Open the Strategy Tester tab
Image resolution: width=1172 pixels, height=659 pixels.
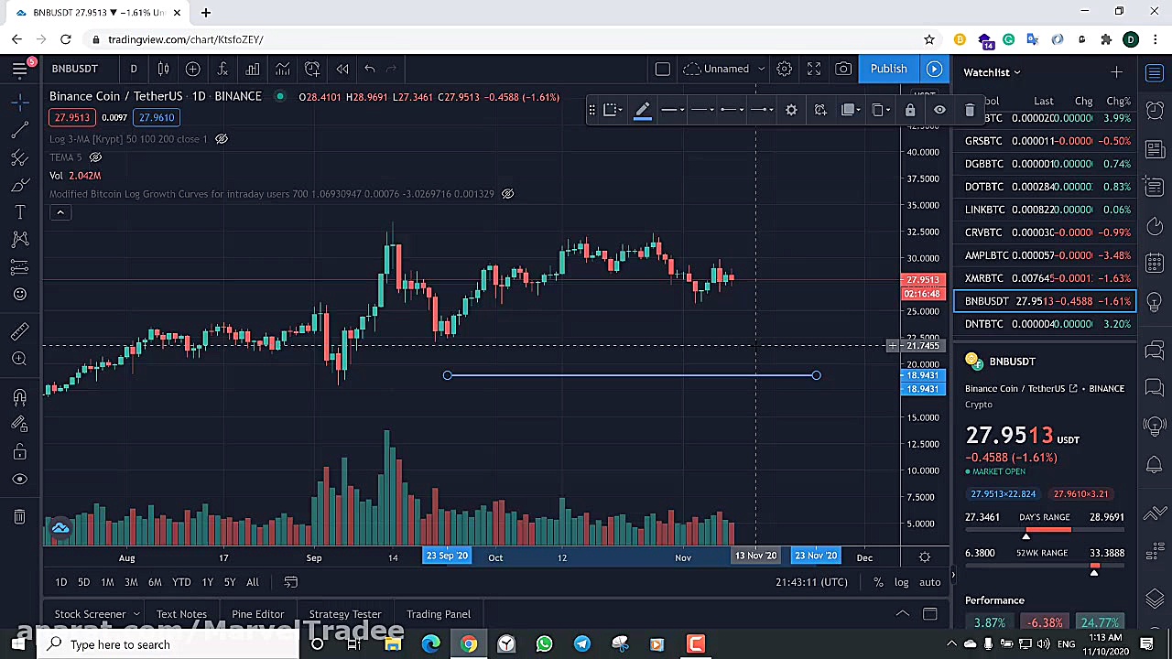pyautogui.click(x=345, y=614)
